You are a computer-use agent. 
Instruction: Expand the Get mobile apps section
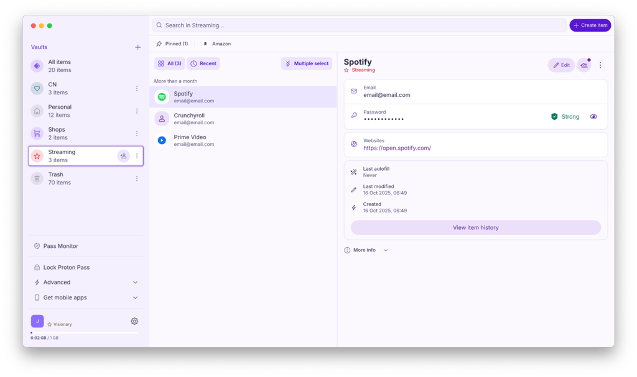pos(86,298)
